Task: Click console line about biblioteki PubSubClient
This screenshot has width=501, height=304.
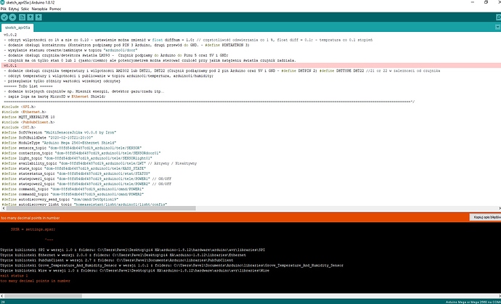Action: click(x=117, y=260)
